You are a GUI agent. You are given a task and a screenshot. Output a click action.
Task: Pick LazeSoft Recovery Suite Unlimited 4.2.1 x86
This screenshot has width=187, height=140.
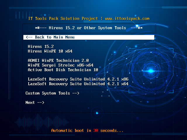(78, 79)
